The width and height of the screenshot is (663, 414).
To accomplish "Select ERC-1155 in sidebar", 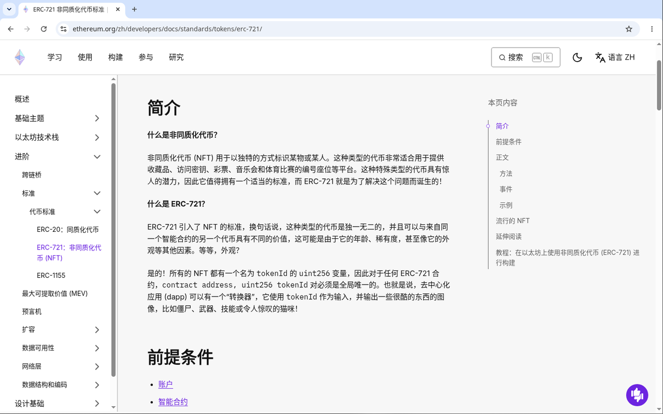I will coord(51,275).
